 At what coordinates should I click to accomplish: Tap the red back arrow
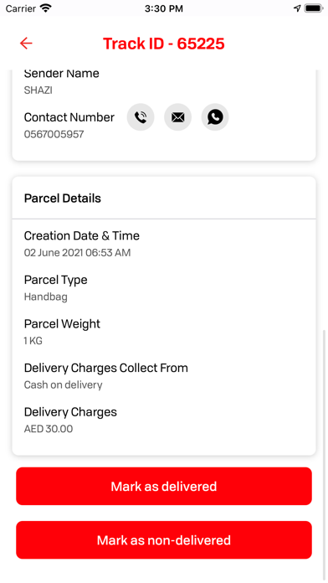pos(26,44)
